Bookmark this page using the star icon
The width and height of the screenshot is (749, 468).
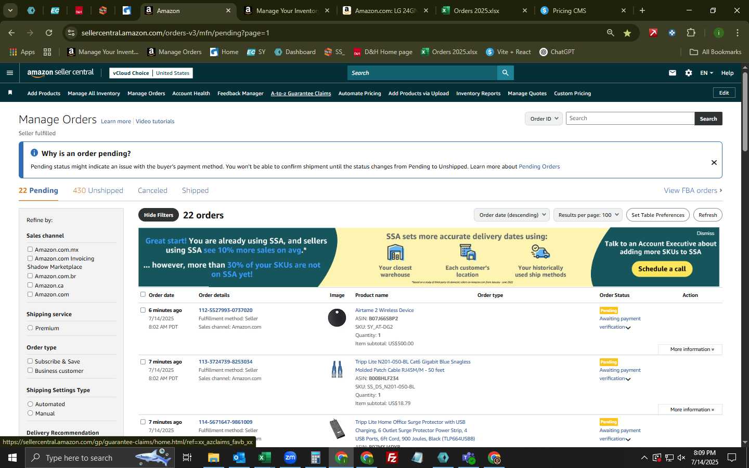[627, 33]
